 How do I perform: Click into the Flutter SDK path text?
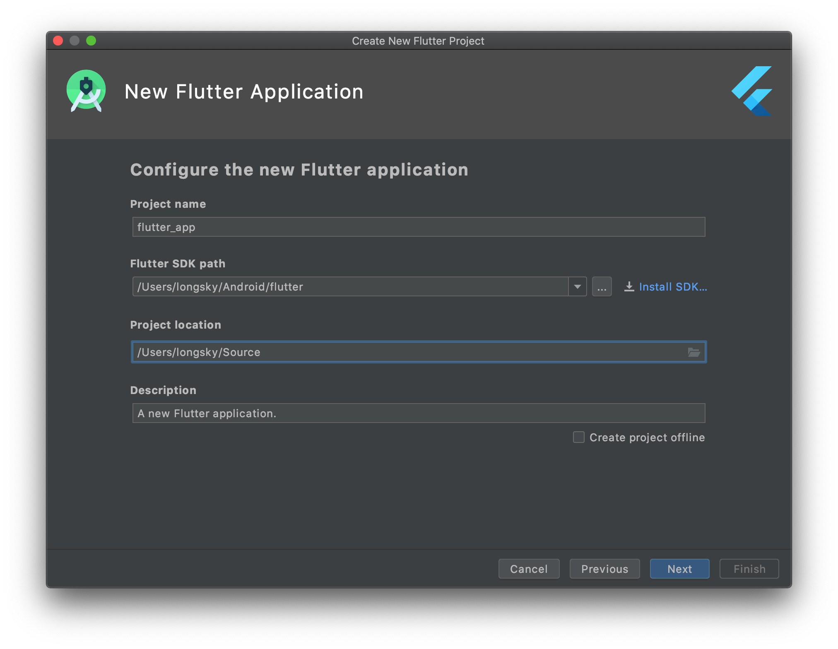(x=350, y=286)
